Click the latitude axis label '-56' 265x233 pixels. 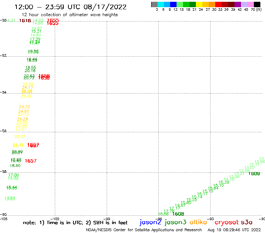coord(3,131)
